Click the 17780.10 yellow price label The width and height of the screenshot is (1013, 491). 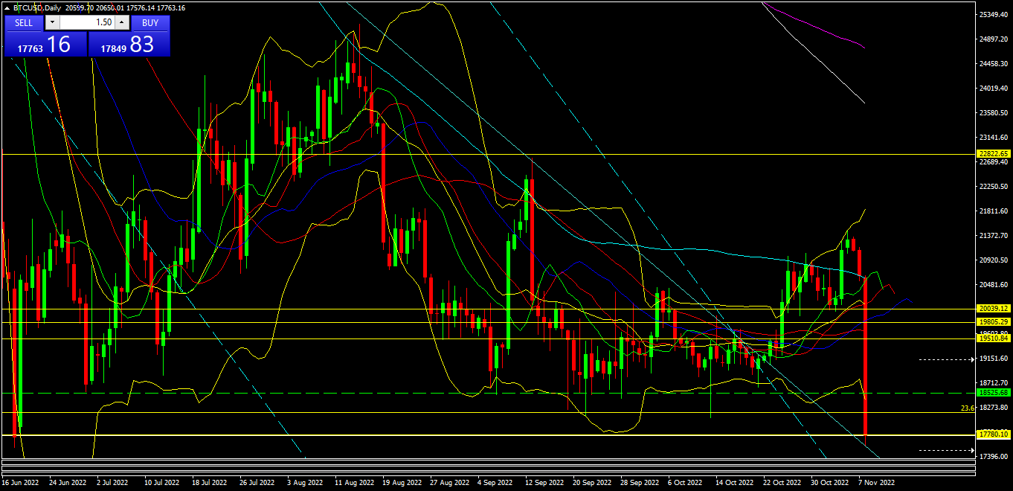[993, 434]
